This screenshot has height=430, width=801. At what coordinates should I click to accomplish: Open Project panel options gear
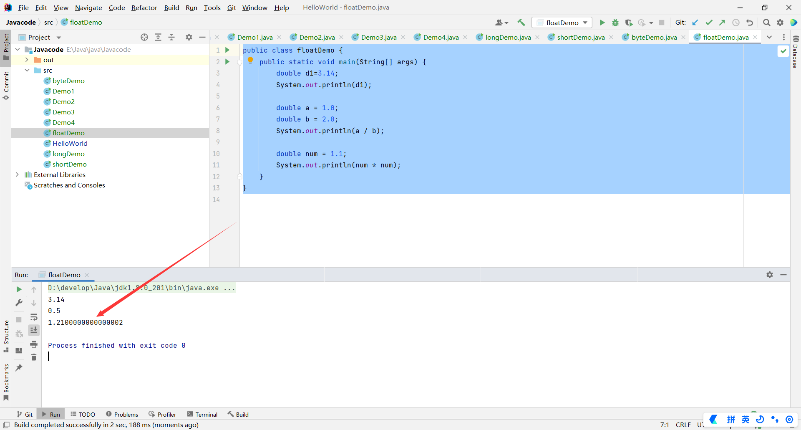tap(189, 37)
